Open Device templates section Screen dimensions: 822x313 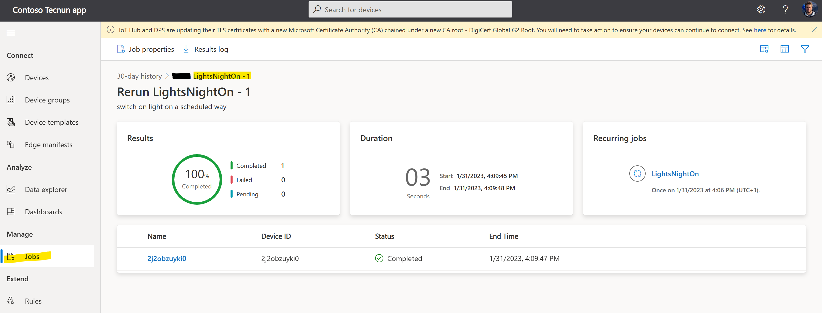pos(51,122)
